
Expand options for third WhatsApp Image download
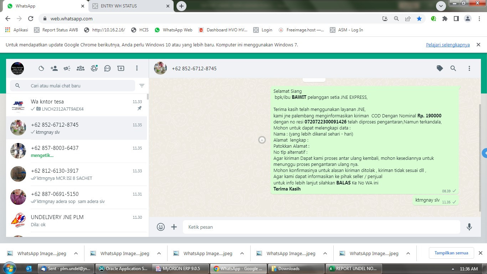click(x=242, y=254)
